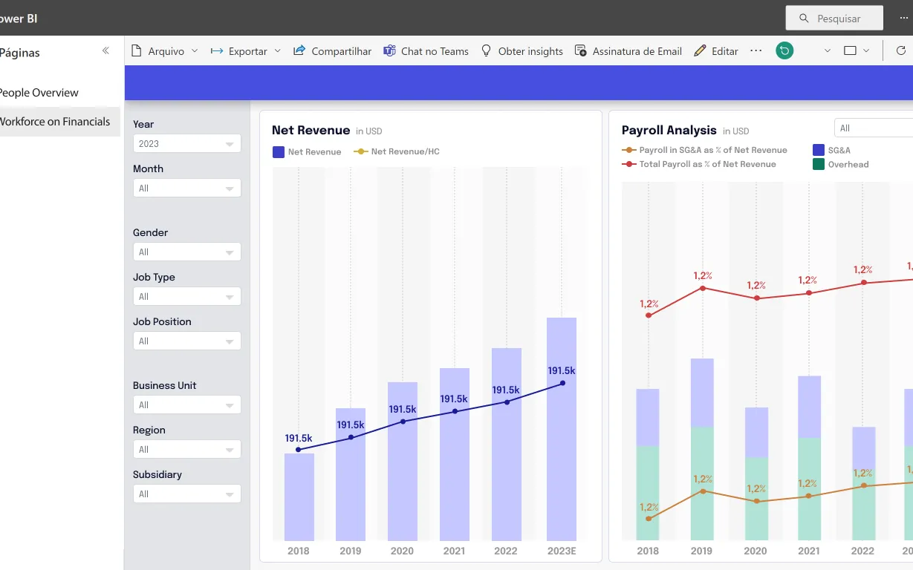The image size is (913, 570).
Task: Click the 2021 payroll stacked bar
Action: [x=810, y=458]
